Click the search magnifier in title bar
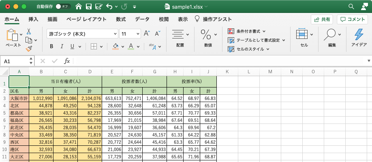This screenshot has height=162, width=372. point(351,6)
